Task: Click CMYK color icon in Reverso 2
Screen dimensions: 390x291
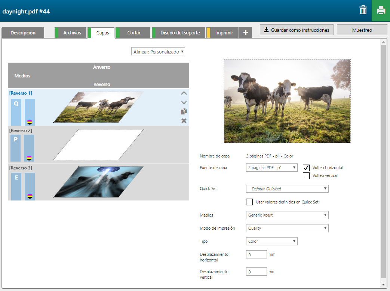Action: (x=29, y=157)
